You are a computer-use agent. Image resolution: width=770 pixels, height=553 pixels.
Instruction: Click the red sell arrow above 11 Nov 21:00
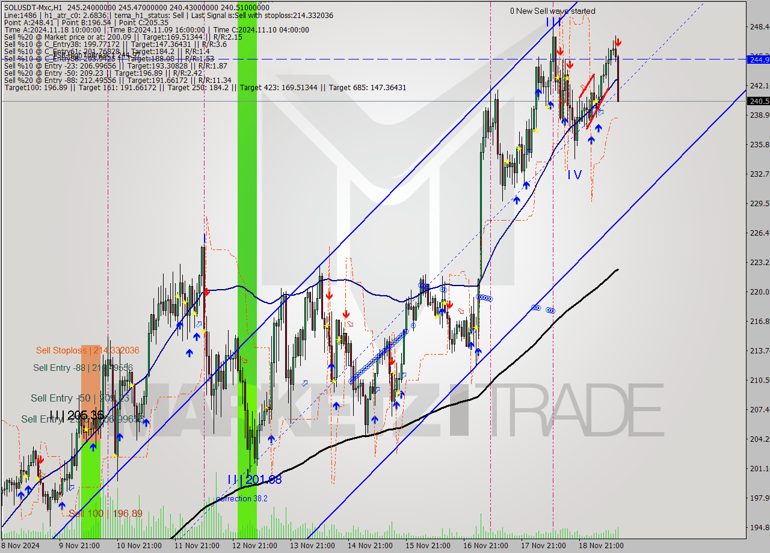pyautogui.click(x=206, y=292)
